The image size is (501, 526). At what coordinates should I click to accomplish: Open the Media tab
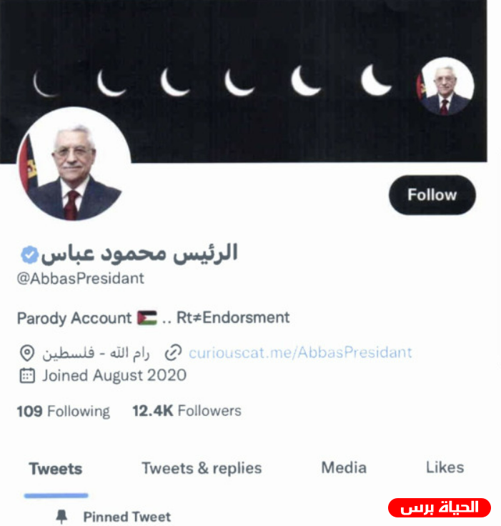[344, 467]
